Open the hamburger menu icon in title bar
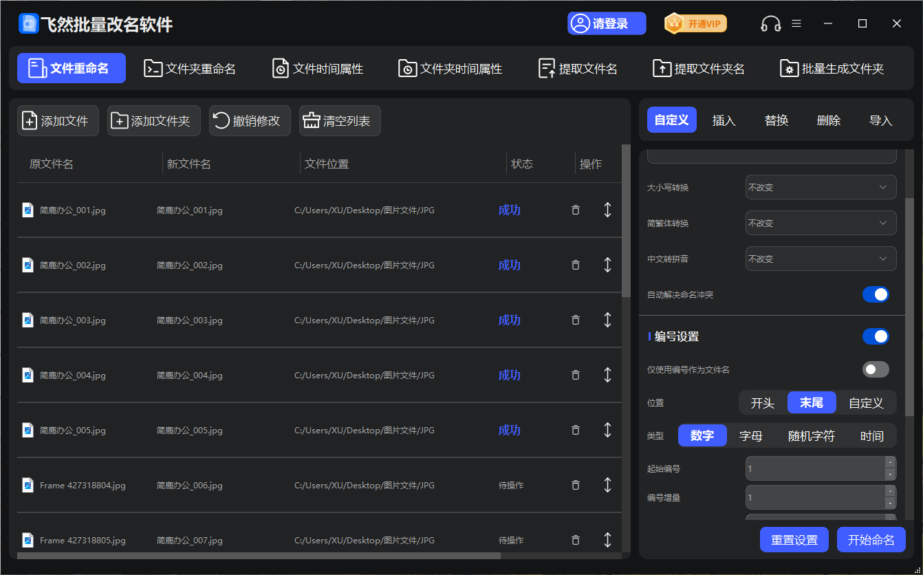 796,23
